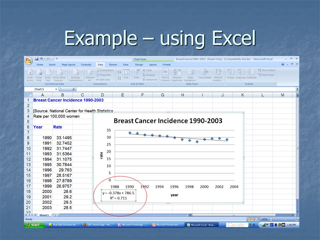Toggle the Filter funnel button

137,74
